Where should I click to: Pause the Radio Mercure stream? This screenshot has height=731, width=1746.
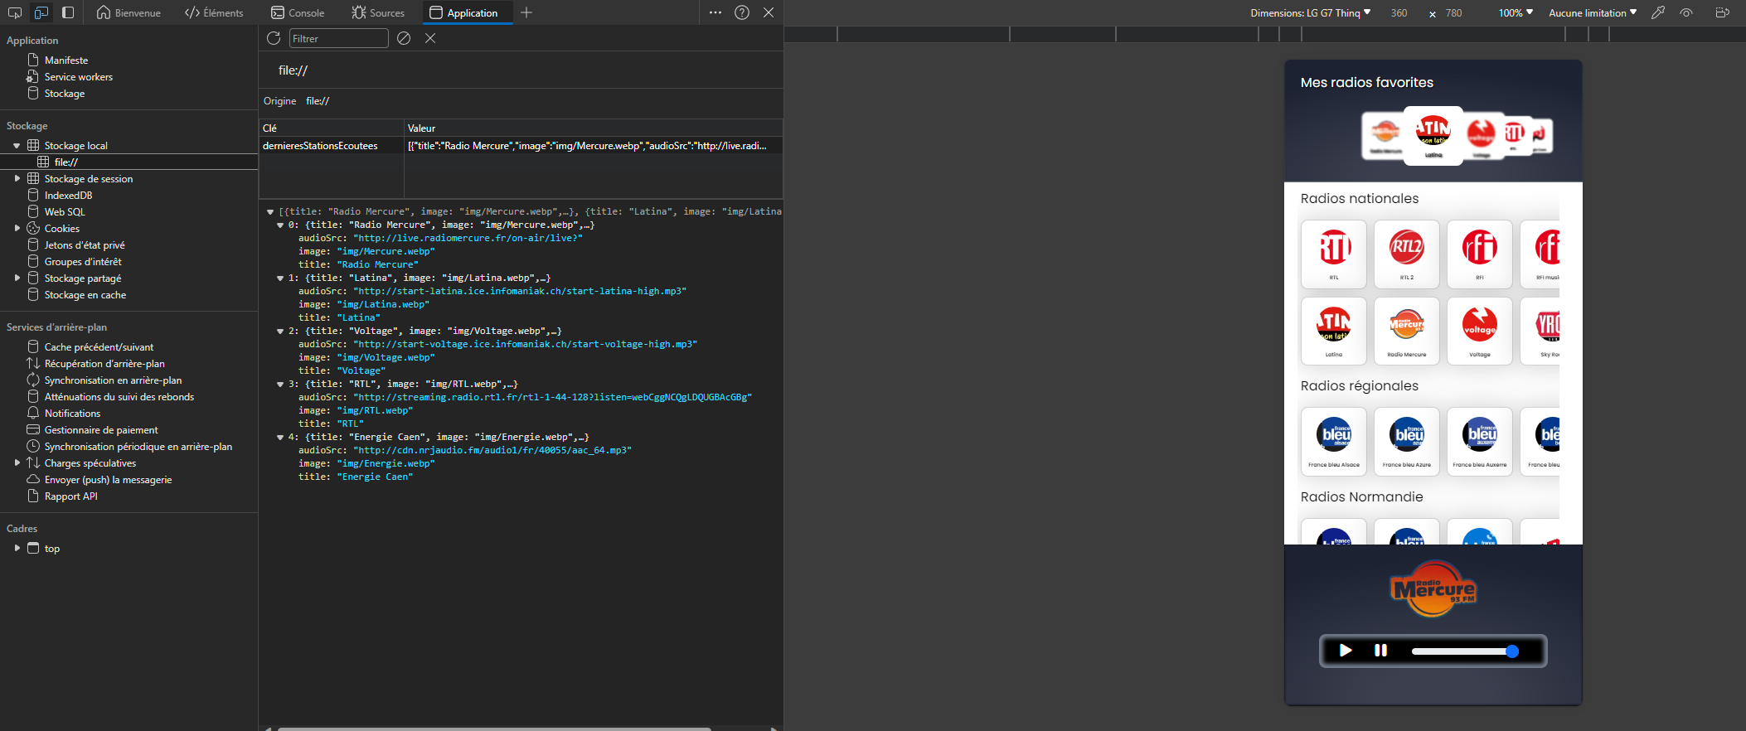(x=1381, y=651)
